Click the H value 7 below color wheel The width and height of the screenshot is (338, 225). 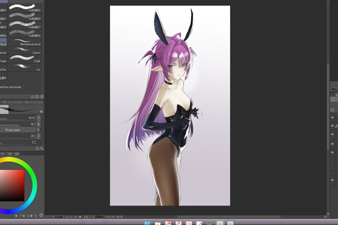[20, 216]
